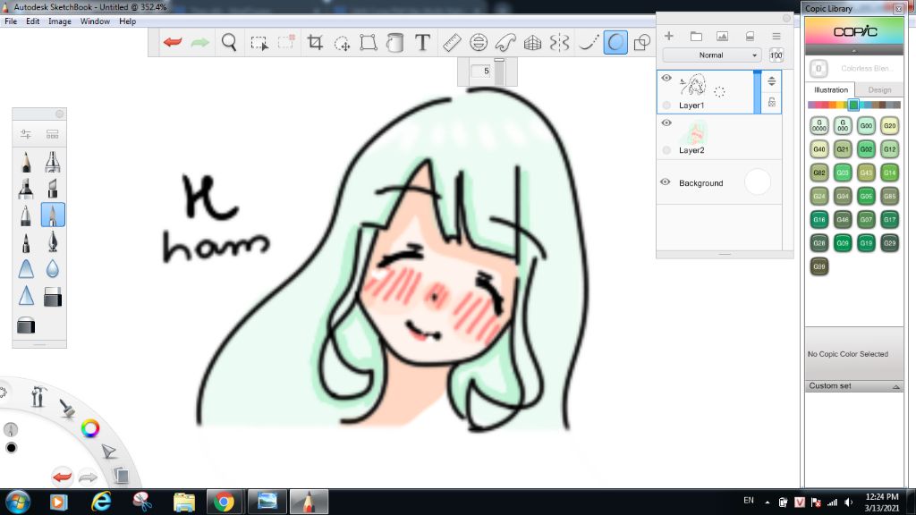Toggle the Symmetry tool
Image resolution: width=916 pixels, height=515 pixels.
[x=559, y=43]
